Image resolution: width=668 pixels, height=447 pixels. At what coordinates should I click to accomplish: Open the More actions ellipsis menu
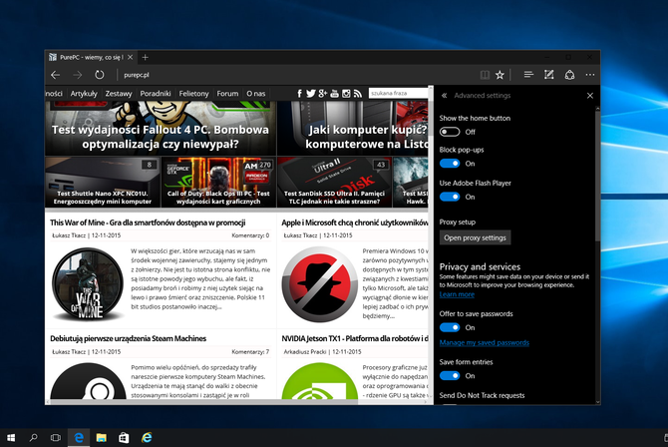click(590, 75)
